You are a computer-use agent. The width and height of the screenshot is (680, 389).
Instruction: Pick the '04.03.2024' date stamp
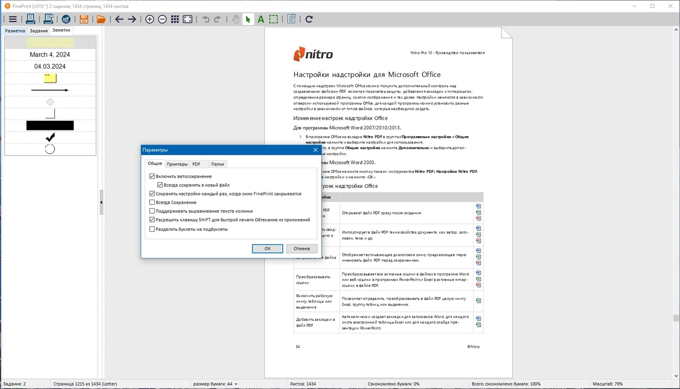click(50, 66)
